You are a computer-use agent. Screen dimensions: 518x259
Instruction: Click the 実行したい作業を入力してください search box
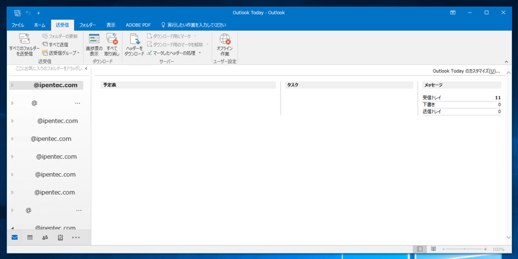pyautogui.click(x=193, y=25)
